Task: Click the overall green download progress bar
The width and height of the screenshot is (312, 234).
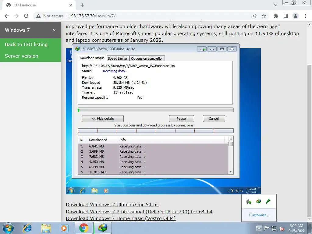Action: coord(156,110)
